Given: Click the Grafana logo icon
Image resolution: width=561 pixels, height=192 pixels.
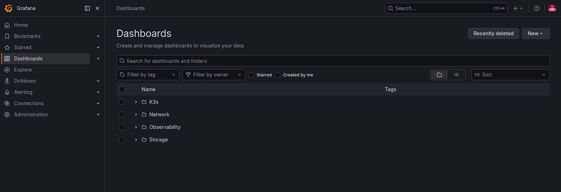Looking at the screenshot, I should tap(8, 8).
